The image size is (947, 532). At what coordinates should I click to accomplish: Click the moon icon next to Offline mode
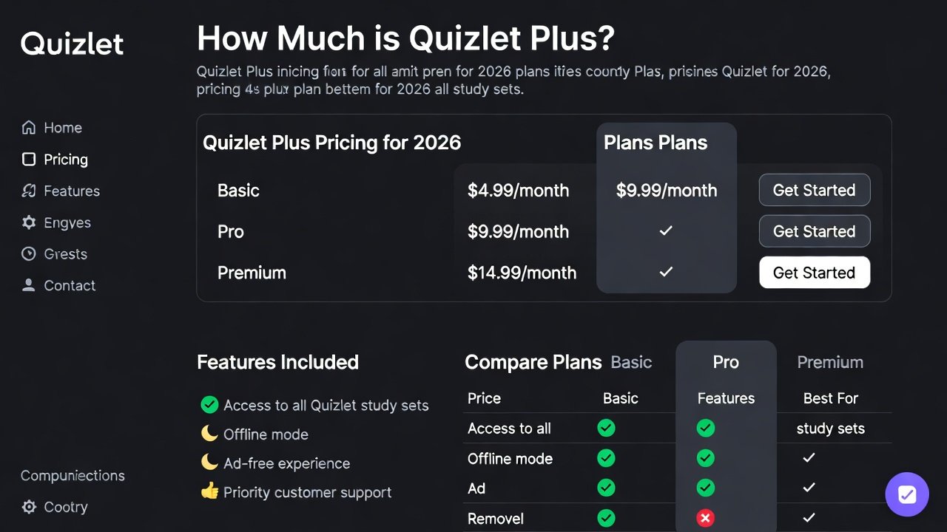209,434
